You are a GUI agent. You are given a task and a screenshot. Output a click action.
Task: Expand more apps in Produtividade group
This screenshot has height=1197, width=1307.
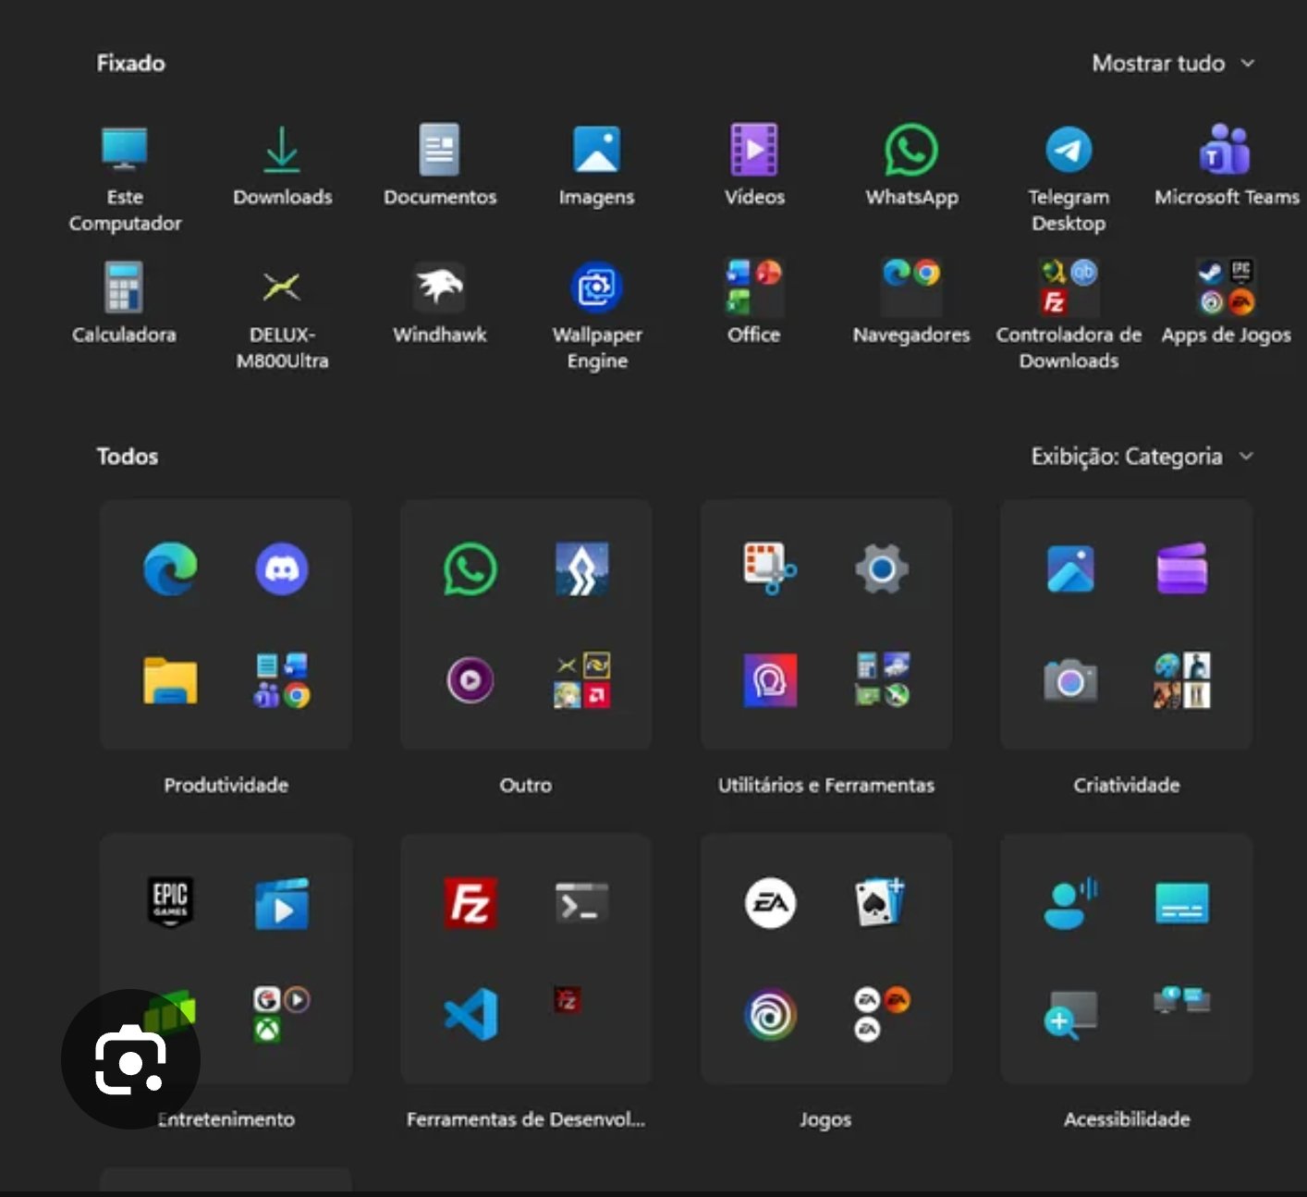point(282,681)
